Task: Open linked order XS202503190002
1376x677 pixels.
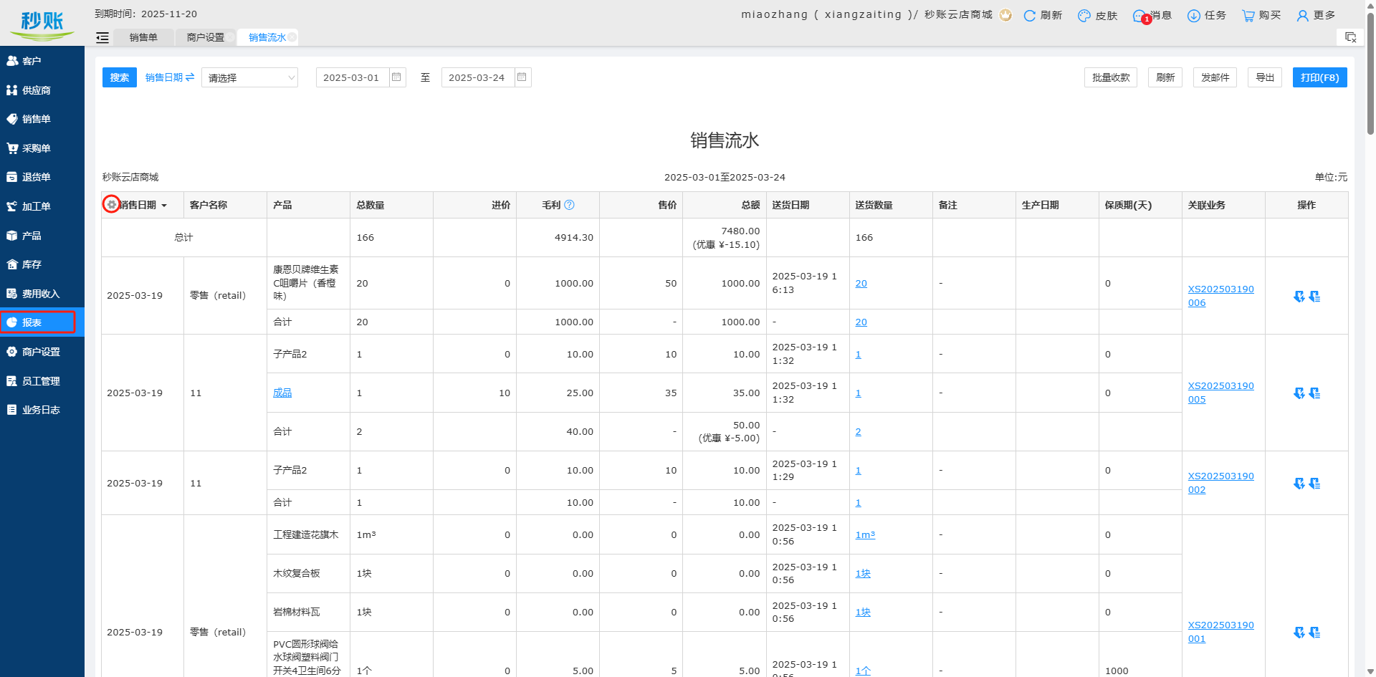Action: [1220, 483]
